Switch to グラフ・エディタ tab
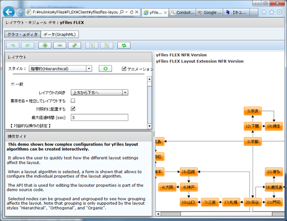287x221 pixels. [x=22, y=34]
